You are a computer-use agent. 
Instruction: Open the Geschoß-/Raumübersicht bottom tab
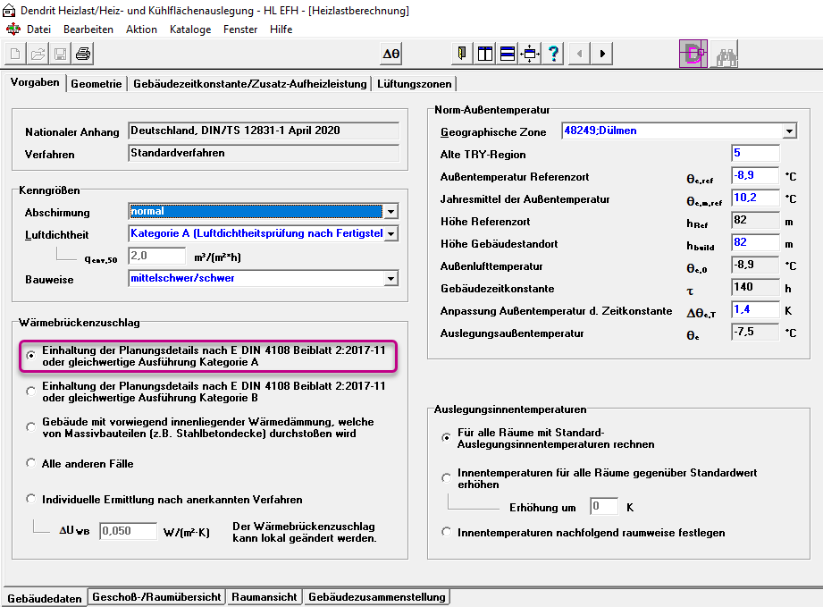[x=156, y=597]
